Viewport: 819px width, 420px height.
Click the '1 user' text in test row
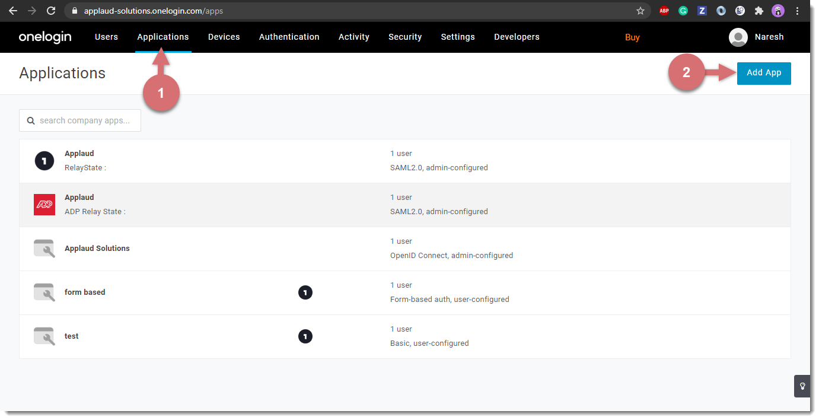401,329
